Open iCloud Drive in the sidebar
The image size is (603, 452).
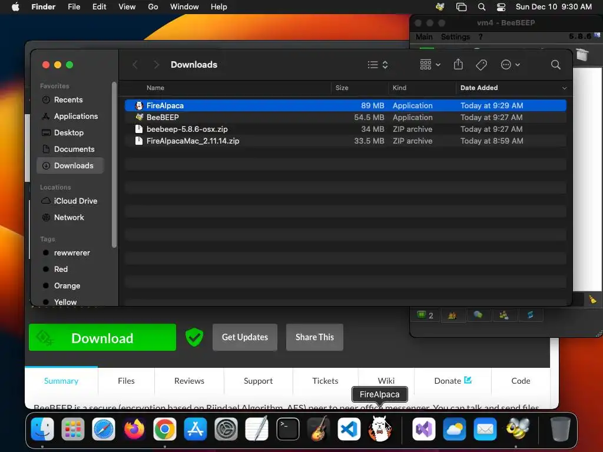(x=70, y=201)
